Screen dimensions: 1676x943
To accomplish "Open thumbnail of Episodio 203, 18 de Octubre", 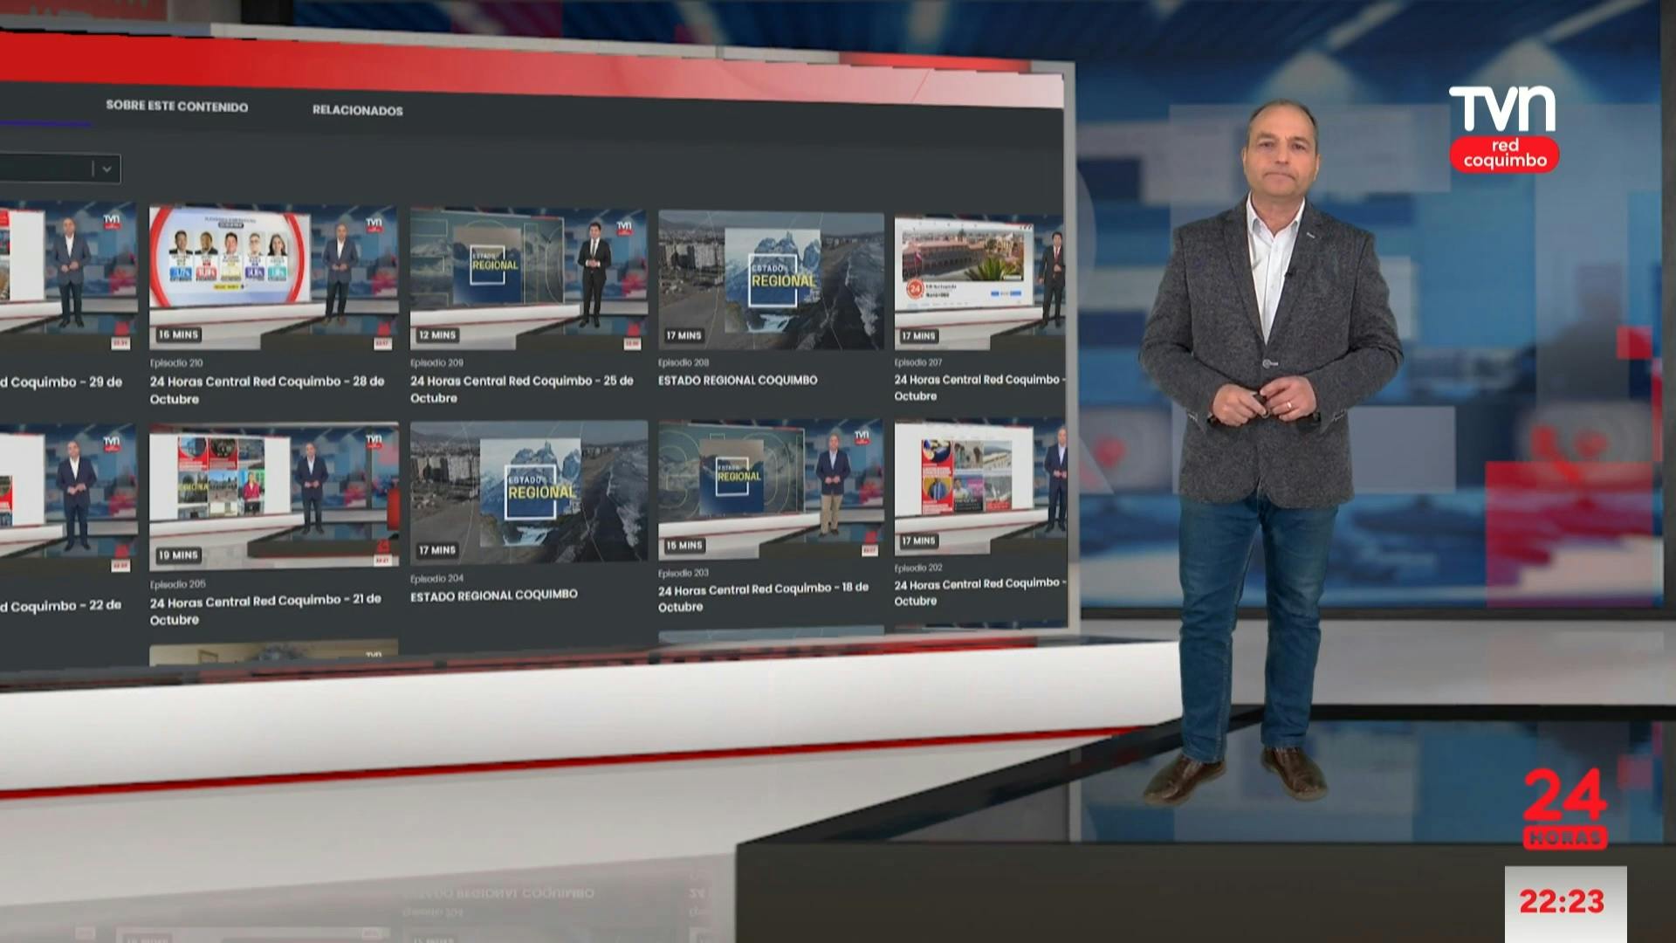I will pyautogui.click(x=771, y=489).
